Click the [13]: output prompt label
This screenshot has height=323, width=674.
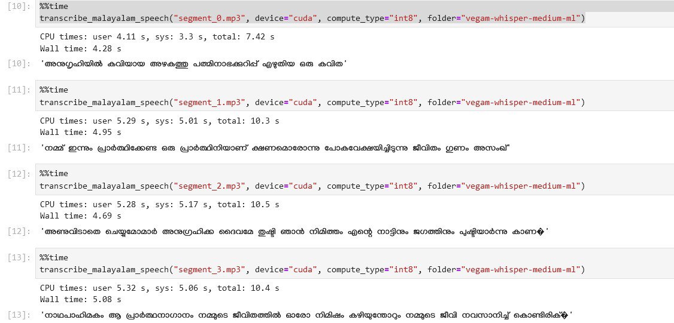(x=19, y=315)
